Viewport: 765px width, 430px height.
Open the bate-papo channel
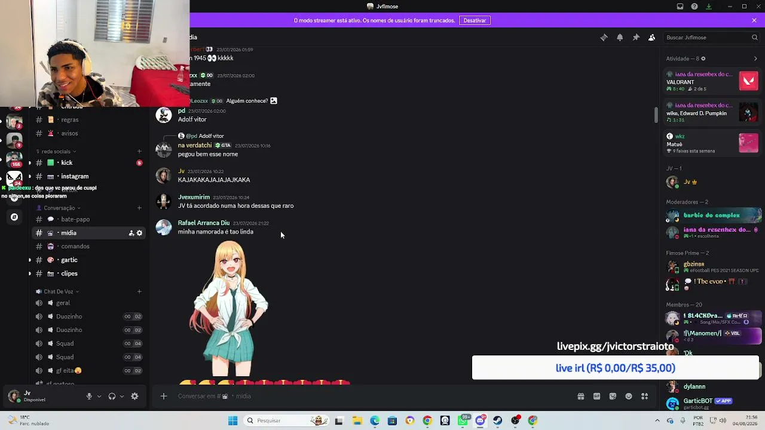tap(88, 219)
